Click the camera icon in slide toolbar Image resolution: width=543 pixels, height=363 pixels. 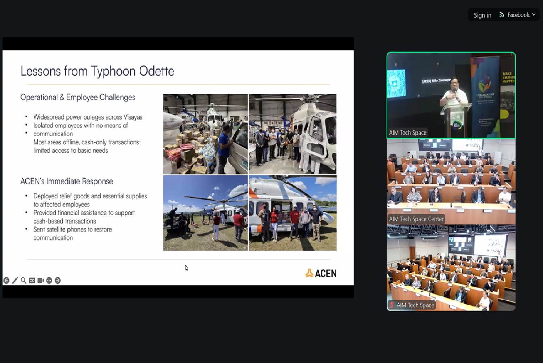[41, 280]
